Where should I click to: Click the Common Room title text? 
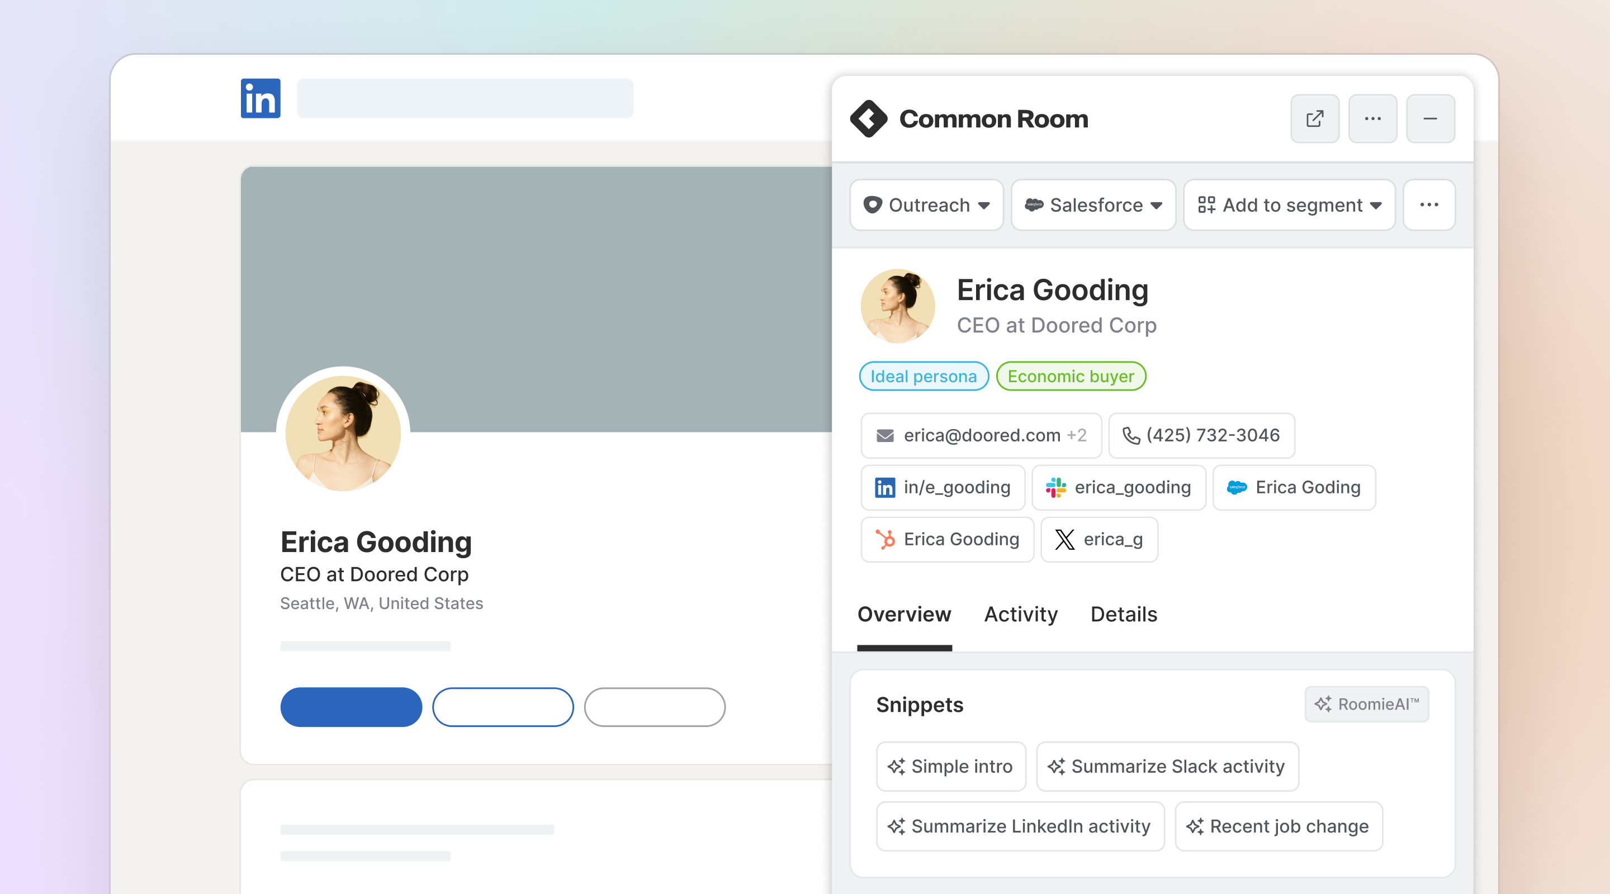[x=994, y=118]
